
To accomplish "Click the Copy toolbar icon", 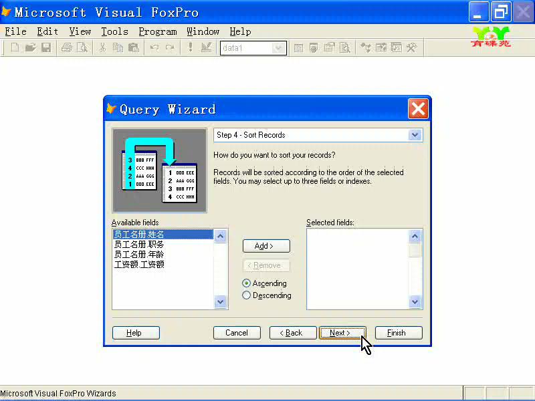I will pos(118,47).
